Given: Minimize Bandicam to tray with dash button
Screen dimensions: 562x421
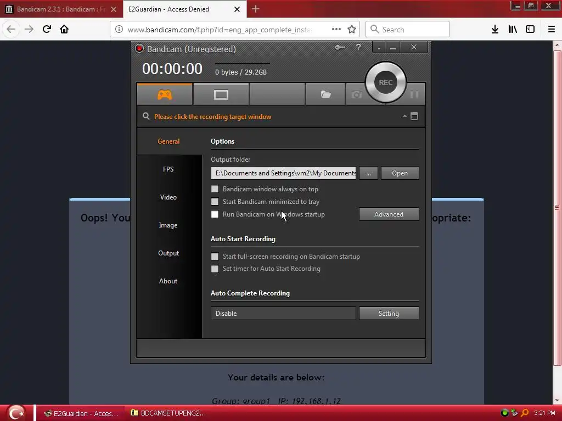Looking at the screenshot, I should 379,47.
